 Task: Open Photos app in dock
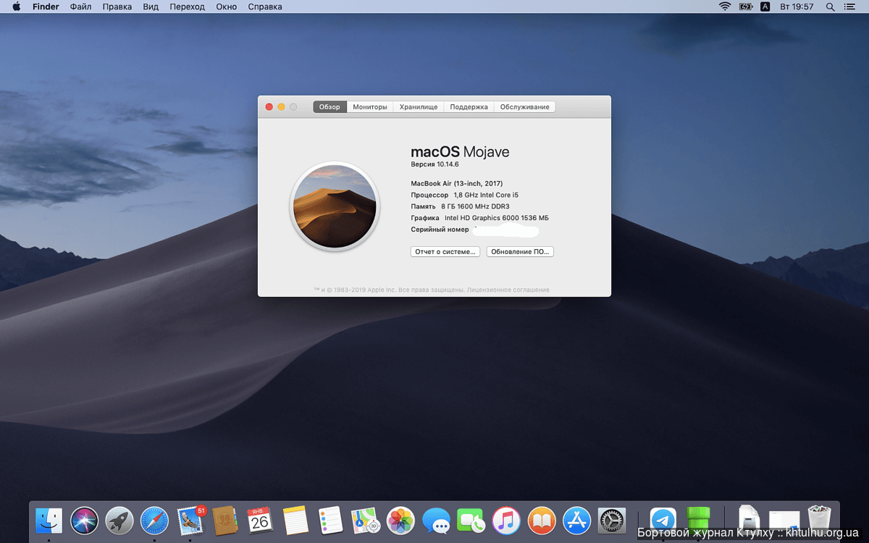(x=400, y=520)
